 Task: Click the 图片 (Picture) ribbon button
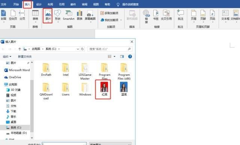48,16
